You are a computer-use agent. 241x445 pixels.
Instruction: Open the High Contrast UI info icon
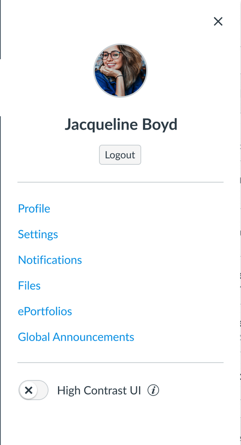[x=153, y=390]
